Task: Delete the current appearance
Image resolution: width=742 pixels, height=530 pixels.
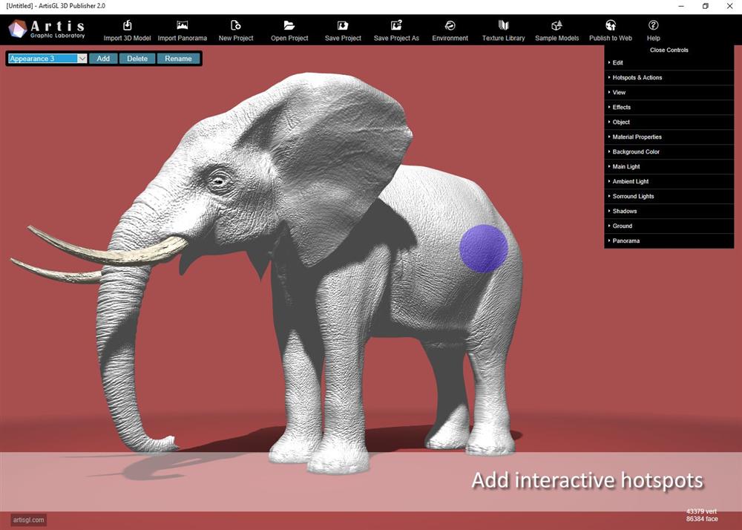Action: (x=137, y=59)
